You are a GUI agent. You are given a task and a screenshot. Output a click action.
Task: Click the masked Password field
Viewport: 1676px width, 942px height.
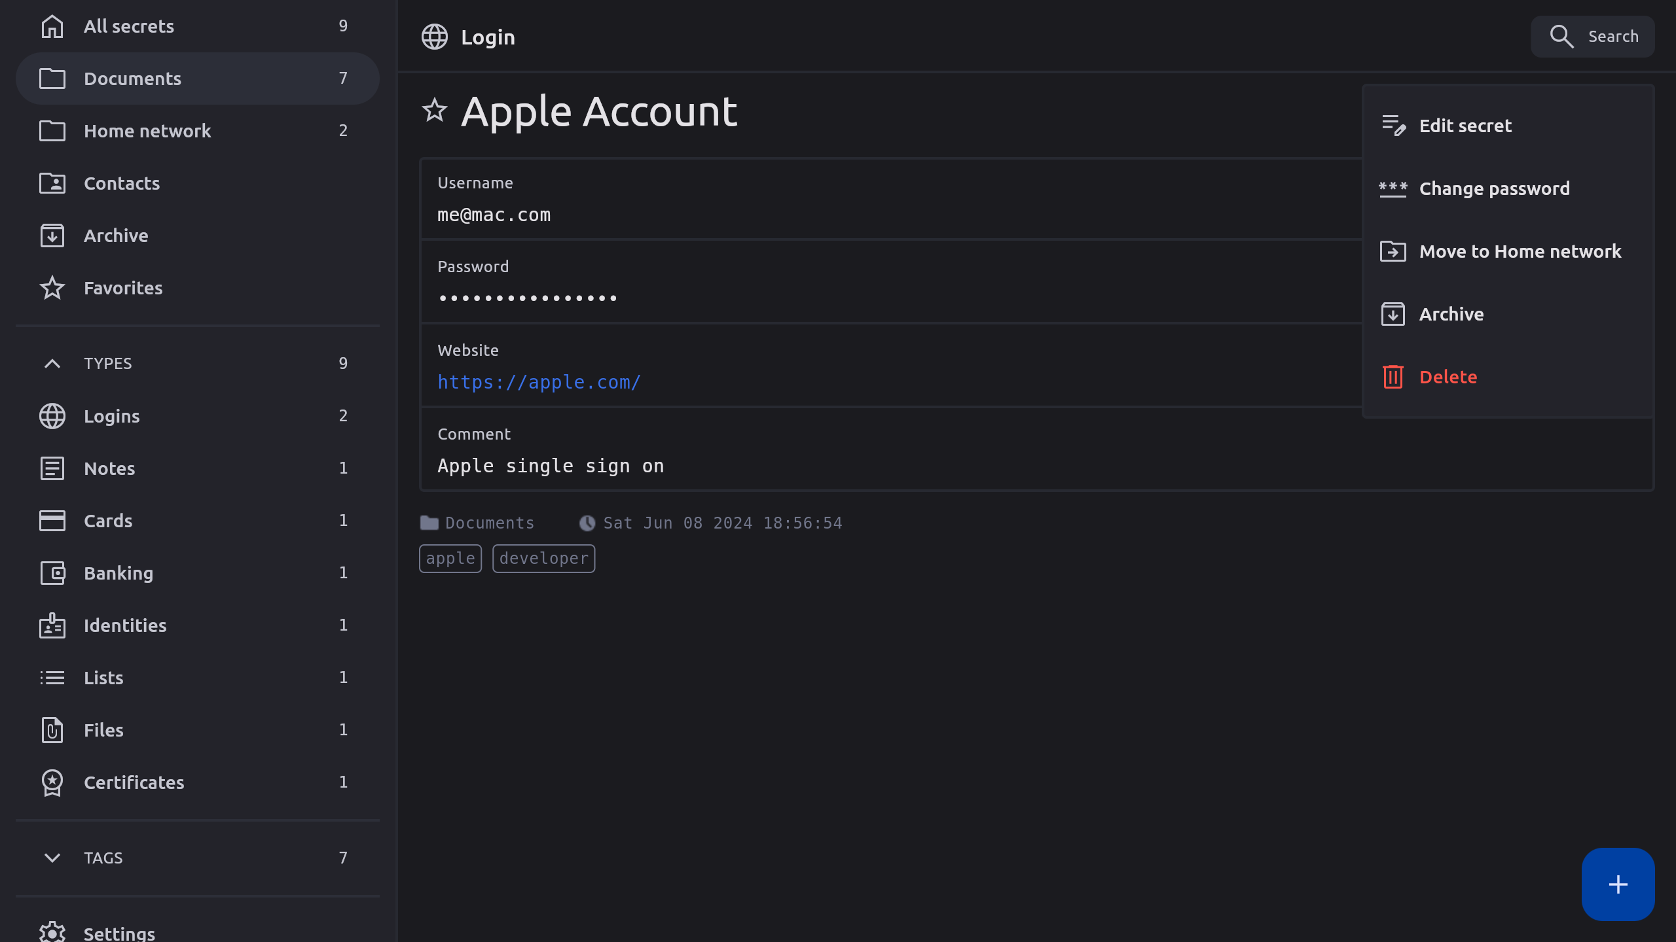click(528, 298)
